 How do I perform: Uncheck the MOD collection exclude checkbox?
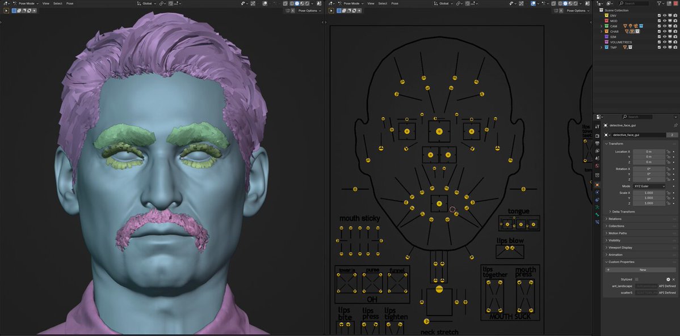tap(659, 21)
